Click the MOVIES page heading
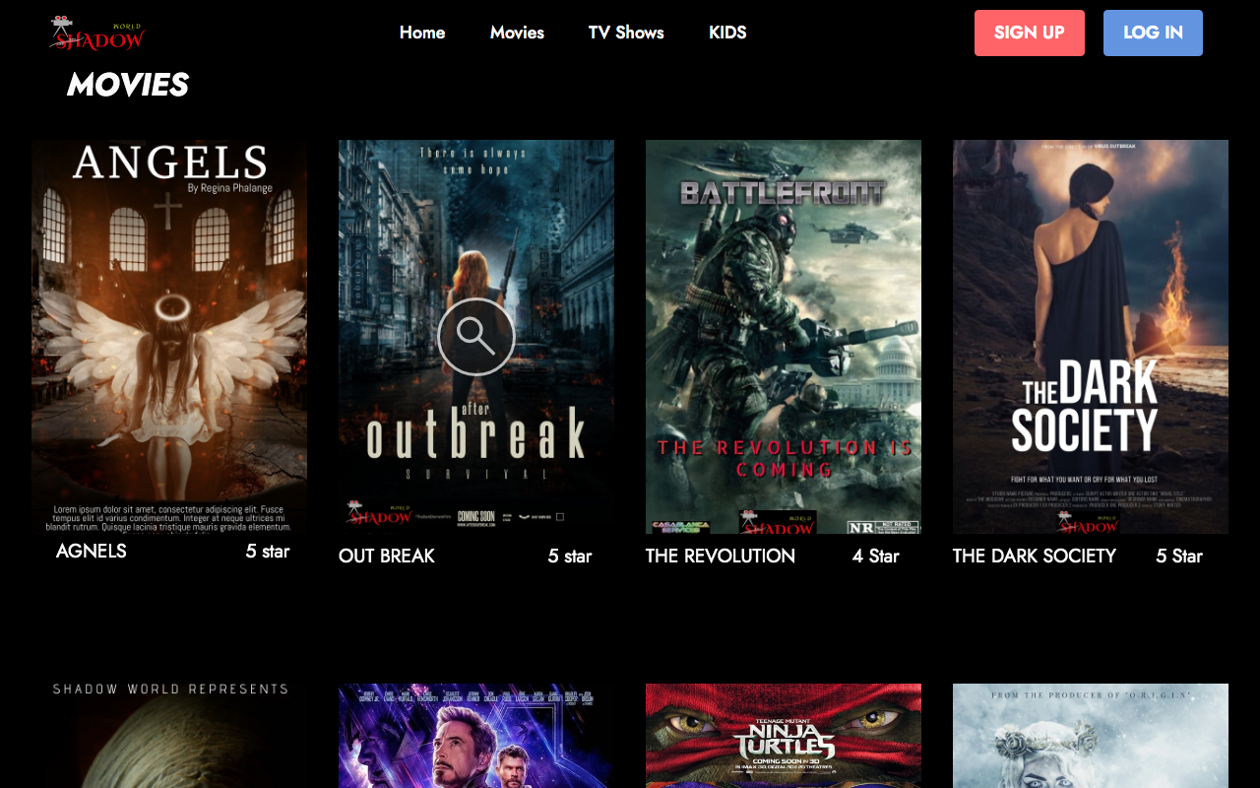Viewport: 1260px width, 788px height. 127,85
